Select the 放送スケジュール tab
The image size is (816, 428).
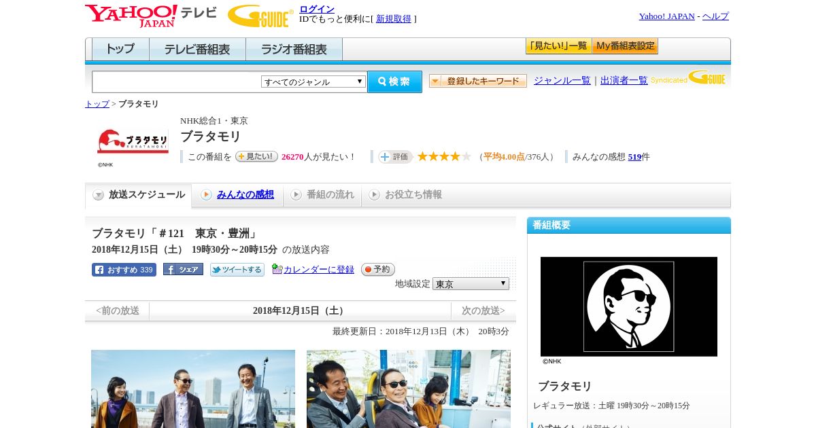tap(139, 195)
